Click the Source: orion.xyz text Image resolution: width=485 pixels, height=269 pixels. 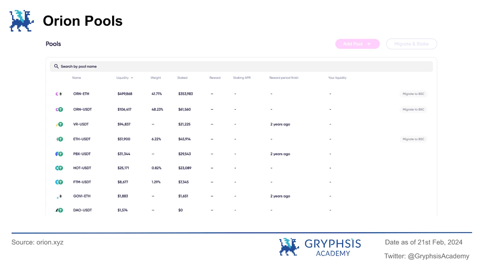[37, 242]
